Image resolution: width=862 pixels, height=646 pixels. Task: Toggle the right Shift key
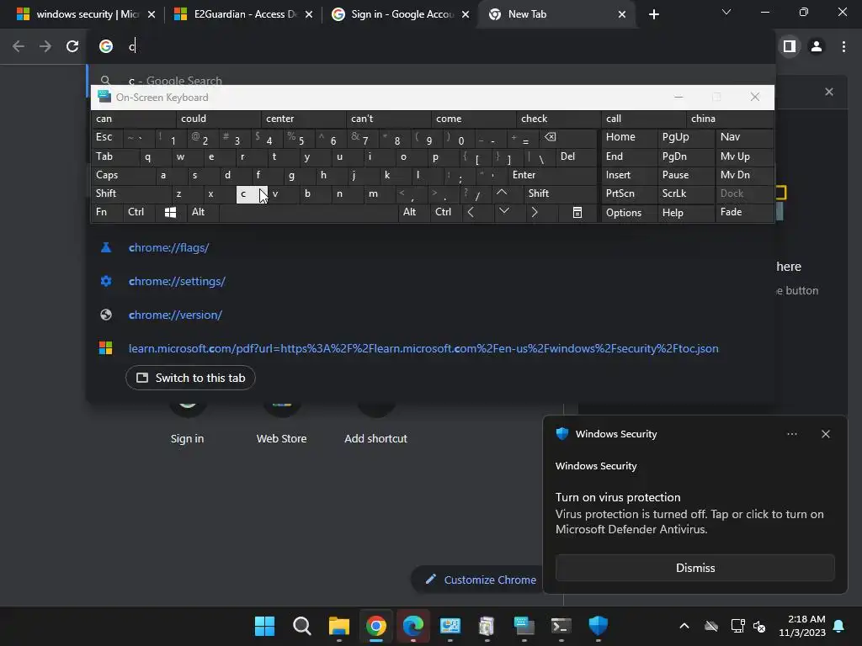(x=560, y=193)
